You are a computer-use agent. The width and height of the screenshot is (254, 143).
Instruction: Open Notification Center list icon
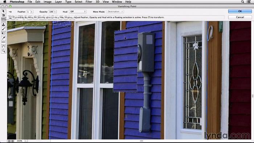[x=249, y=1]
